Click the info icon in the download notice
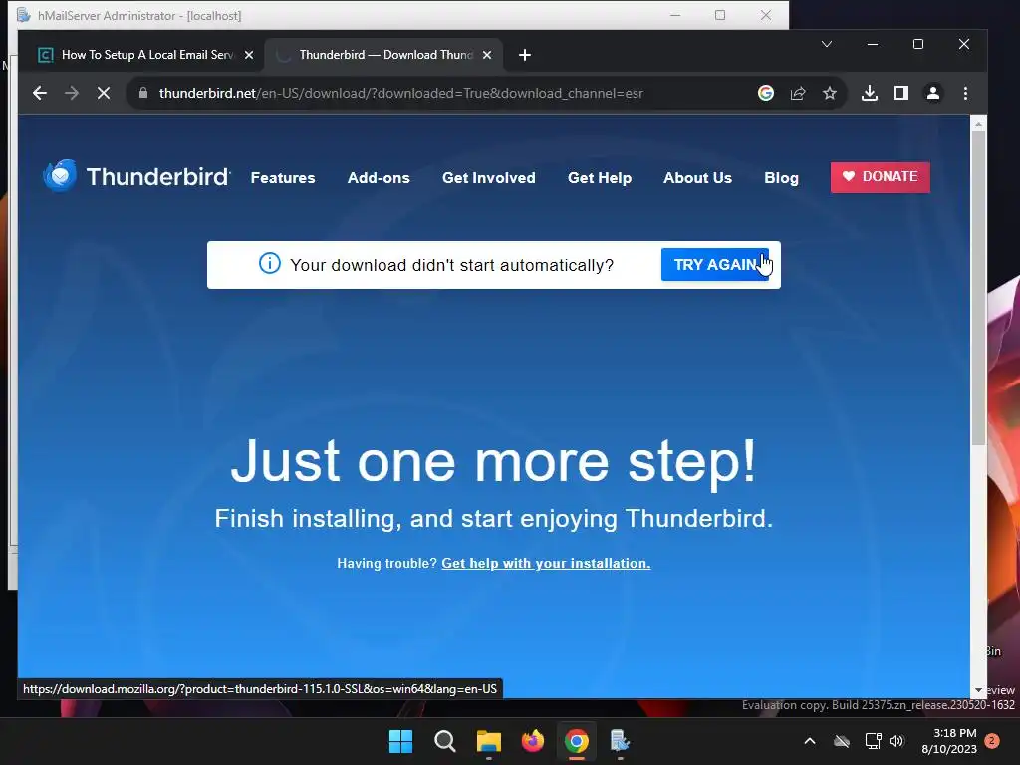This screenshot has width=1020, height=765. pos(270,263)
